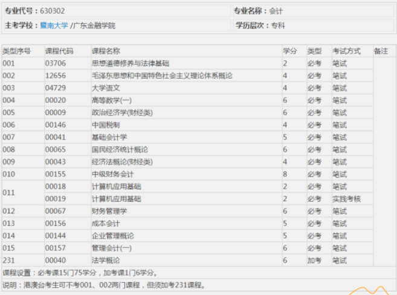Click course name 中国税制
Image resolution: width=397 pixels, height=295 pixels.
point(106,125)
